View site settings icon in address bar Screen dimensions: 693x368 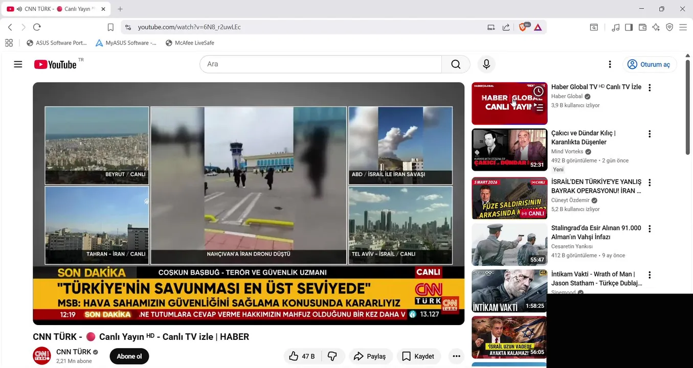128,27
